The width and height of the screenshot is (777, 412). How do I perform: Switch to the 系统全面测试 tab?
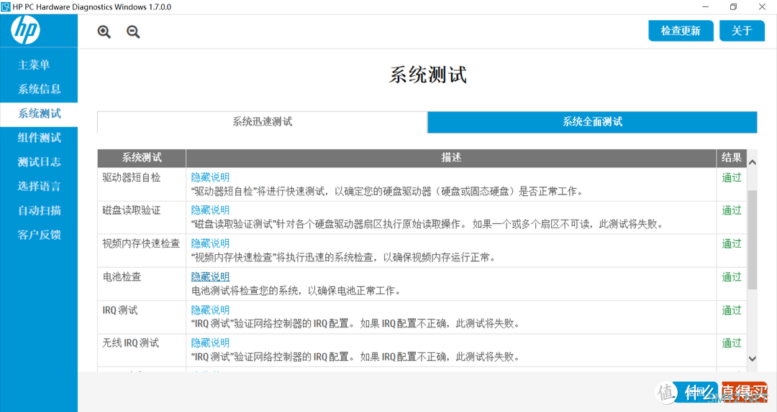pos(592,122)
